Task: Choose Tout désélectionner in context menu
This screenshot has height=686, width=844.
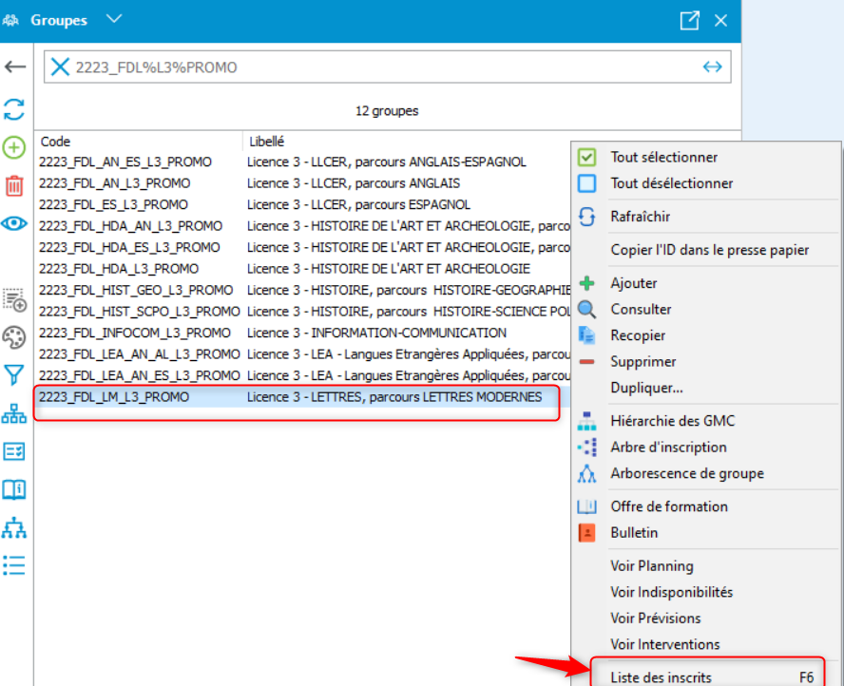Action: coord(671,183)
